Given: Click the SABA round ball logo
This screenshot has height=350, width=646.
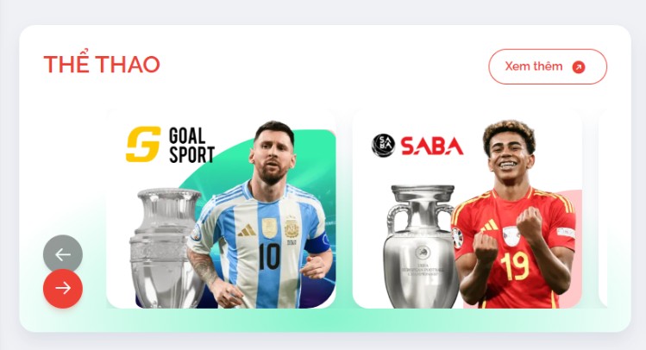Looking at the screenshot, I should click(383, 146).
